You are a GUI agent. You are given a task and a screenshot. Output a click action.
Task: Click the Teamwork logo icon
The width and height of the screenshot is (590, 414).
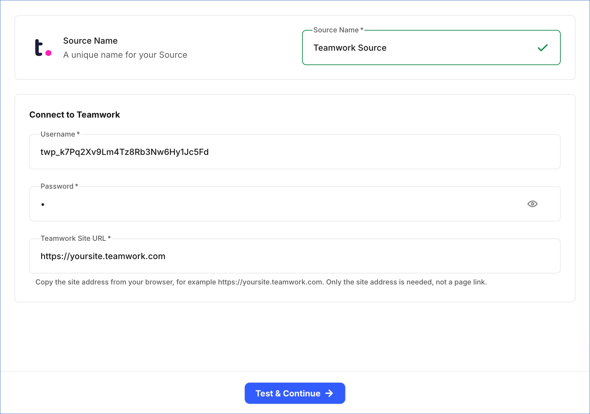pyautogui.click(x=43, y=48)
